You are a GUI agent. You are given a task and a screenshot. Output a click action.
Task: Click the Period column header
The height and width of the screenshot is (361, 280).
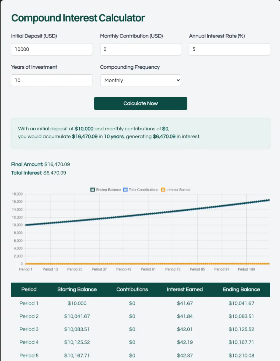29,290
